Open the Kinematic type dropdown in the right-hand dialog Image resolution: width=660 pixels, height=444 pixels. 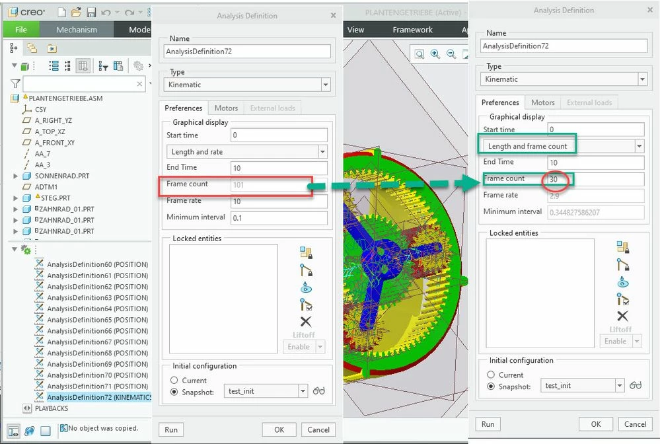pyautogui.click(x=642, y=79)
